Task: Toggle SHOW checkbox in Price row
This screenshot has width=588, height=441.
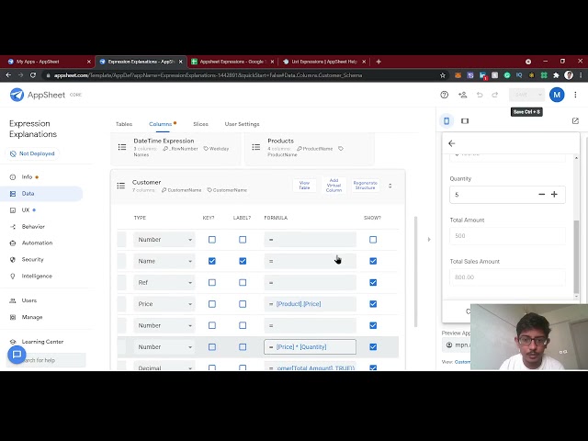Action: [373, 304]
